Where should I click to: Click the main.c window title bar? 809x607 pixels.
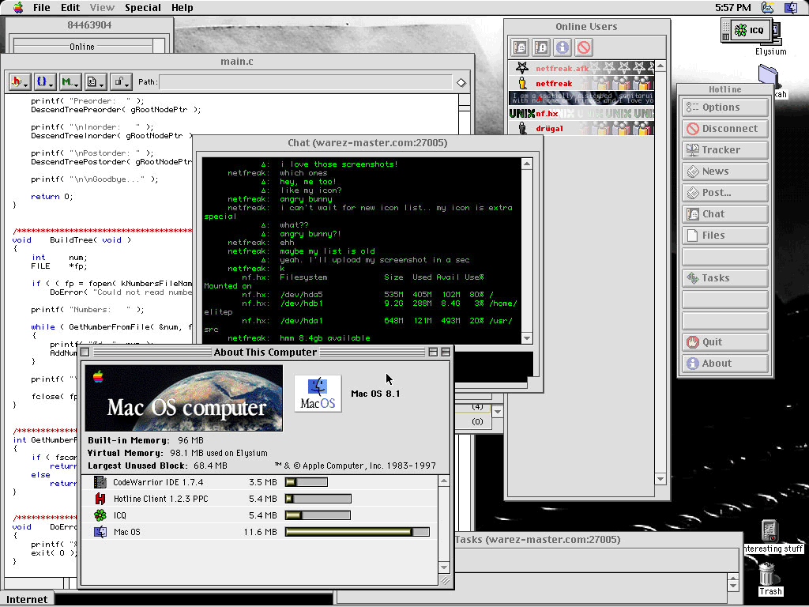(x=237, y=62)
